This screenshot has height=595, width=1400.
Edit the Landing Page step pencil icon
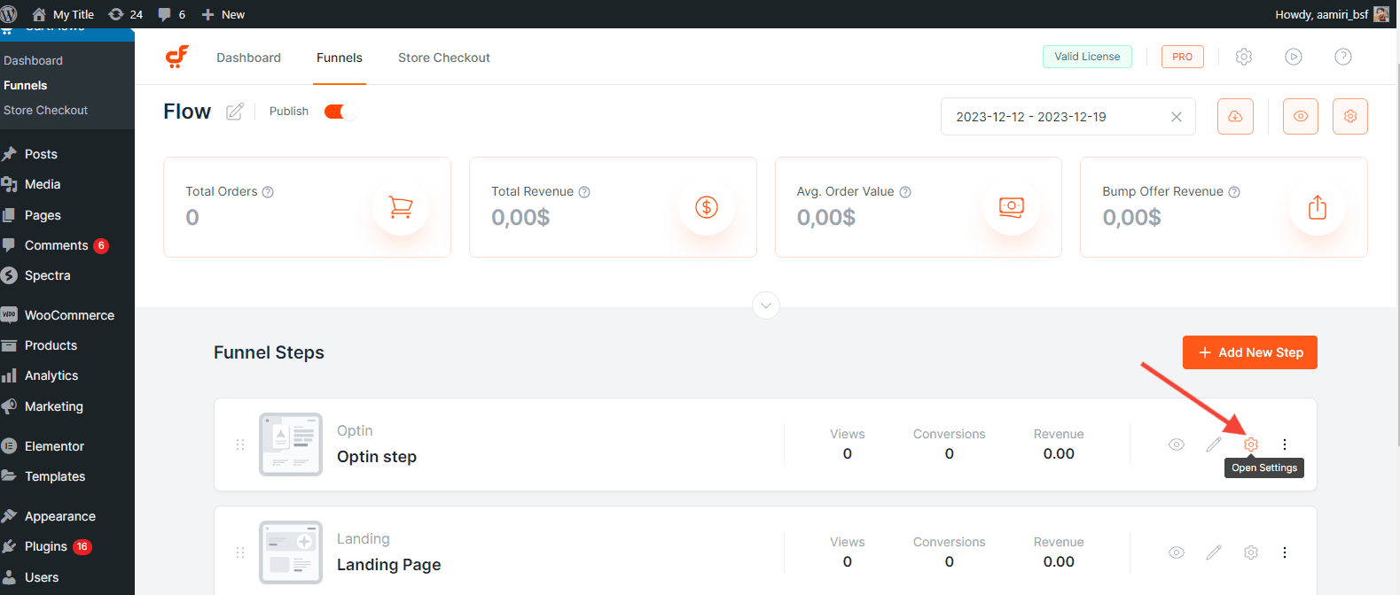pyautogui.click(x=1213, y=552)
